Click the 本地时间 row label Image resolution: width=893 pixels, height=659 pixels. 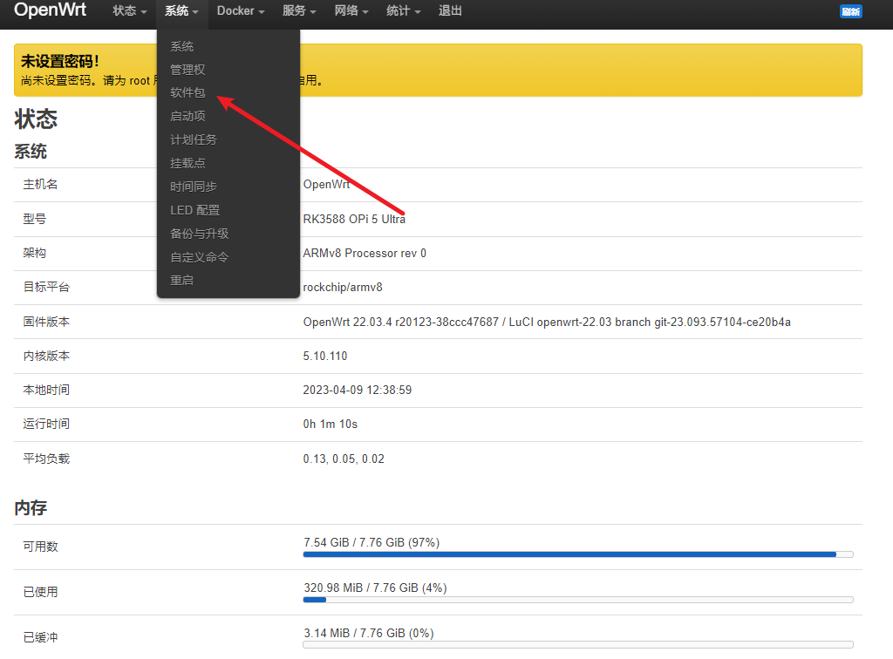click(46, 391)
